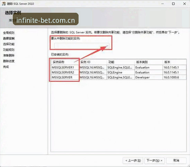This screenshot has width=190, height=167.
Task: Select 删除进度 step in sidebar
Action: tap(9, 61)
